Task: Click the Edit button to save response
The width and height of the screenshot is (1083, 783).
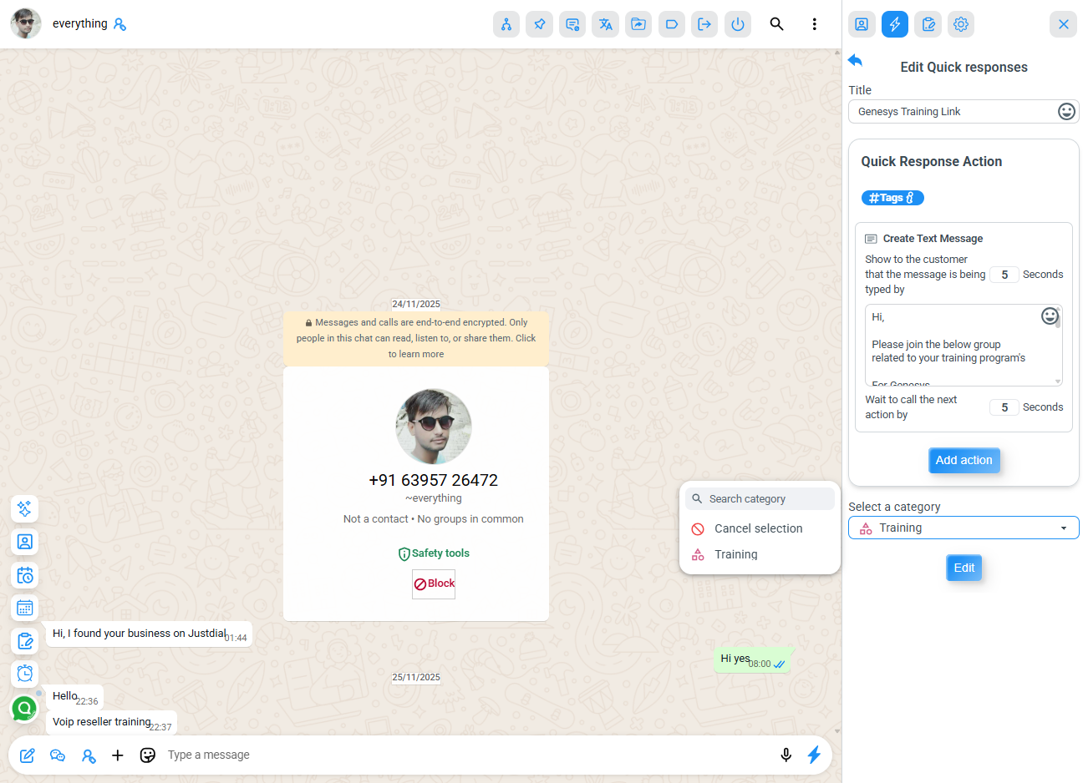Action: click(x=964, y=568)
